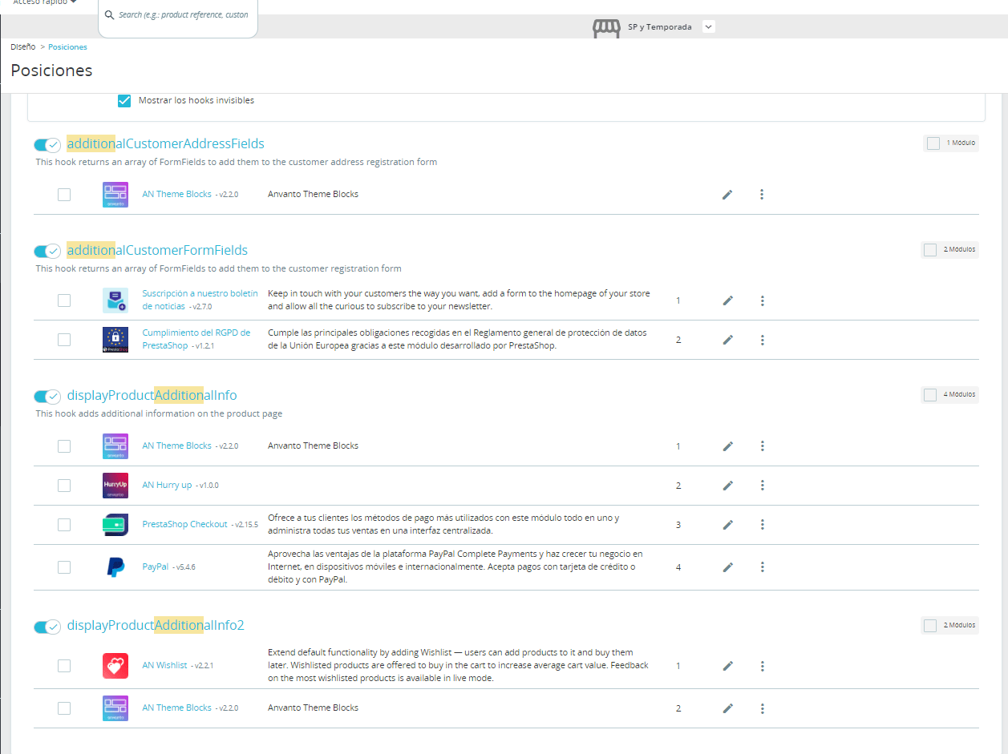
Task: Tick the PrestaShop Checkout checkbox
Action: pos(64,525)
